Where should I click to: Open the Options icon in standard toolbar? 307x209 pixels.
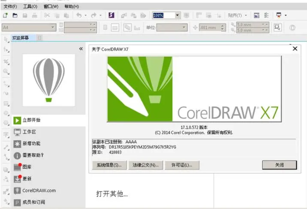[x=266, y=15]
